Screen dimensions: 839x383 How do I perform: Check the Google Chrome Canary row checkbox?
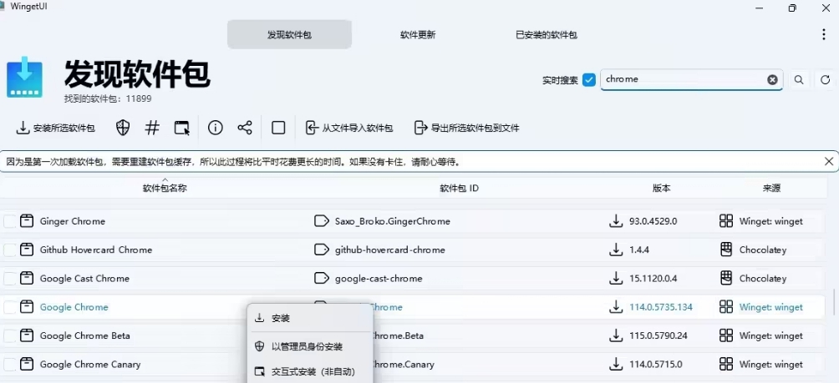(10, 365)
